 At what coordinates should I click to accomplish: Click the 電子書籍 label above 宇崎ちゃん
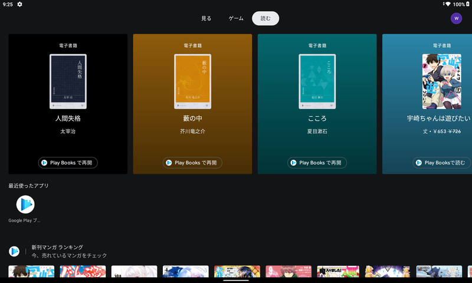[442, 45]
